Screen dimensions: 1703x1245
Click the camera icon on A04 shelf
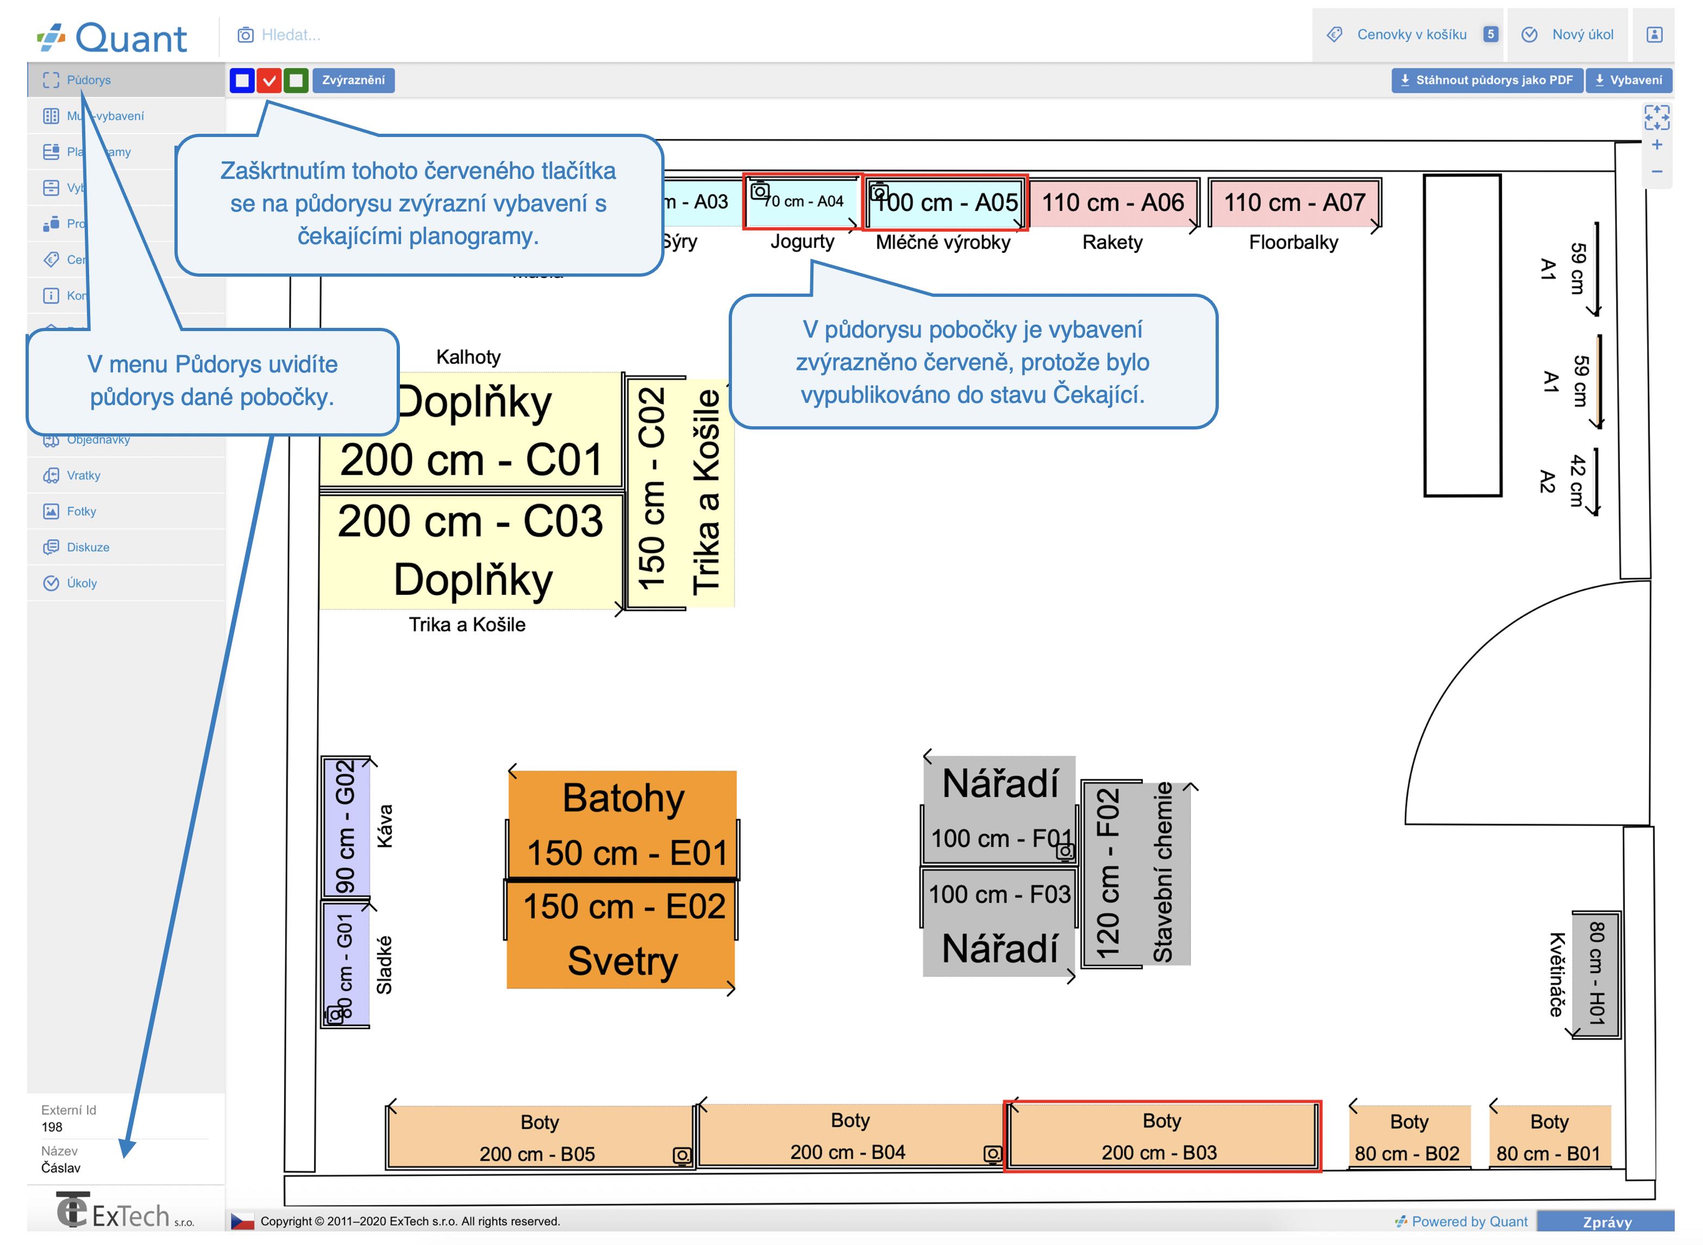760,191
